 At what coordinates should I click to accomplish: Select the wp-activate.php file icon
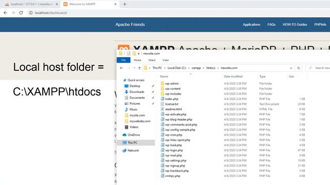(162, 114)
